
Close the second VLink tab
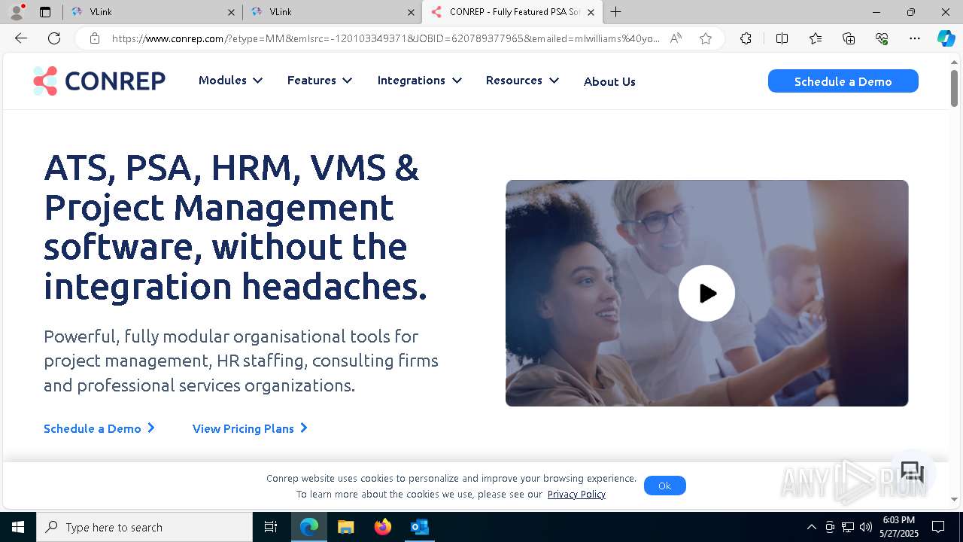pyautogui.click(x=411, y=12)
